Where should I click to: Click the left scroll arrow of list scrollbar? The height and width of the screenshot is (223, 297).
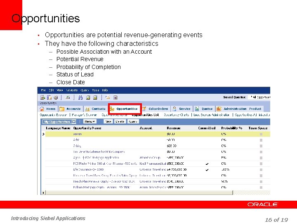43,193
